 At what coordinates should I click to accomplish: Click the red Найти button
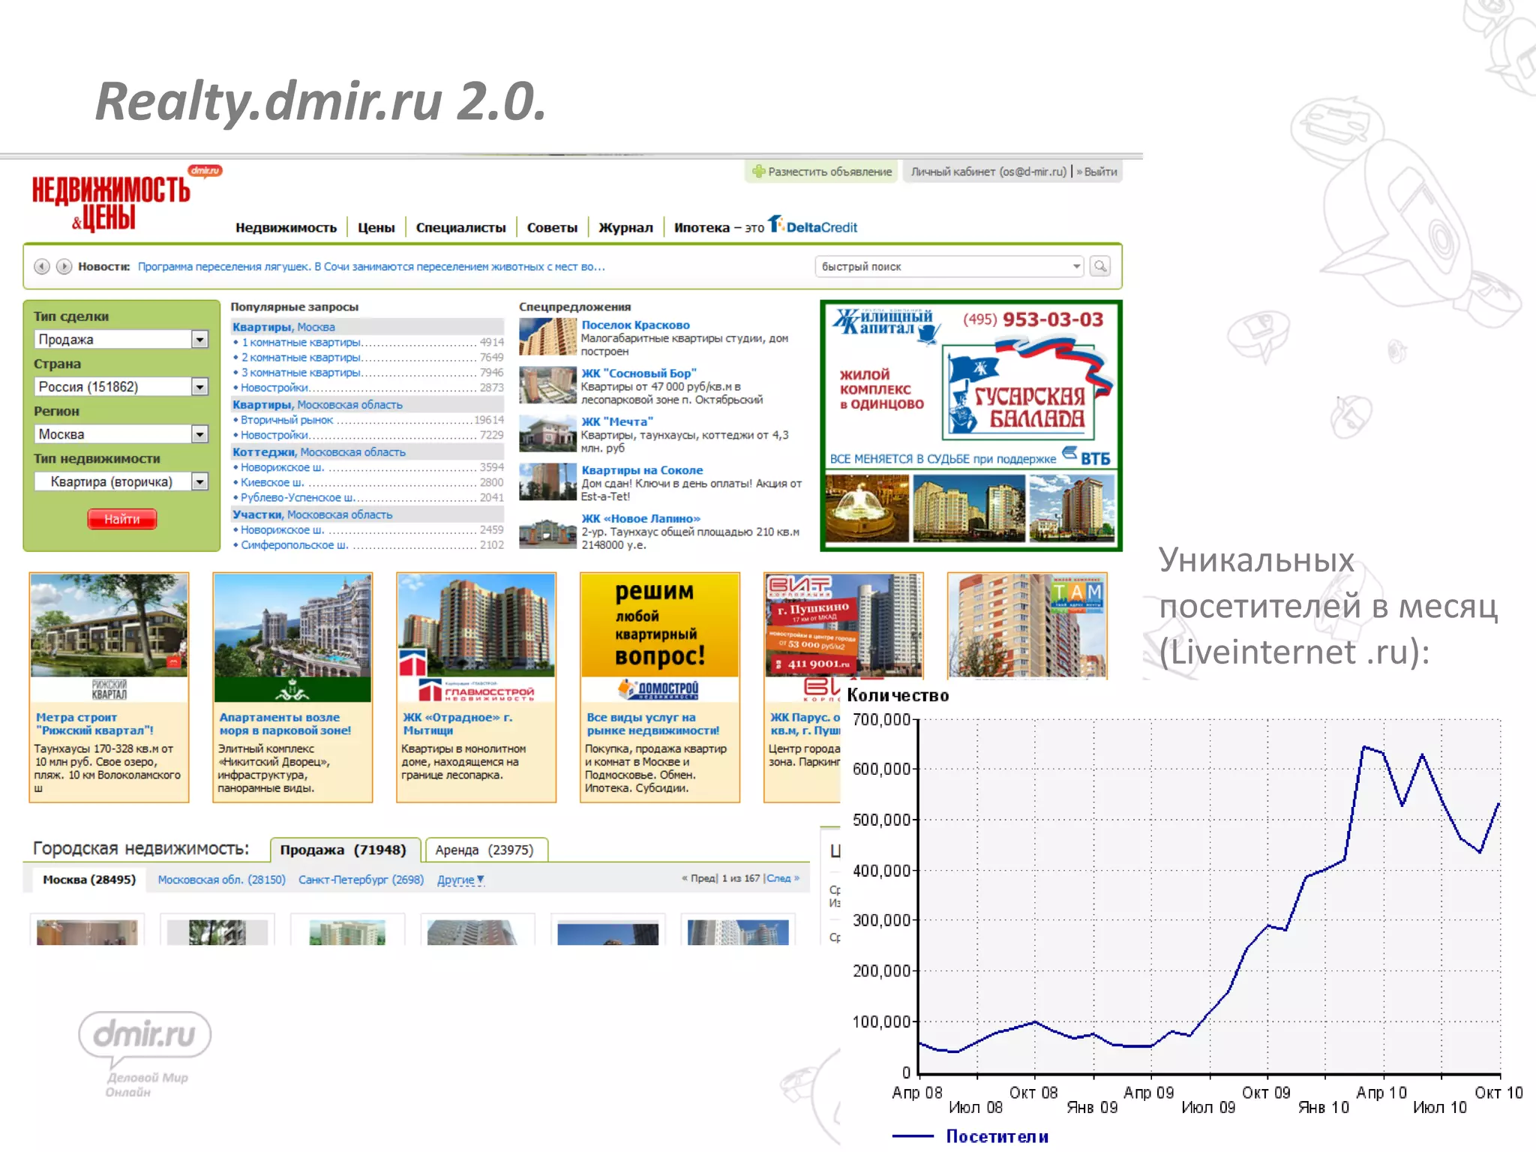(x=122, y=519)
